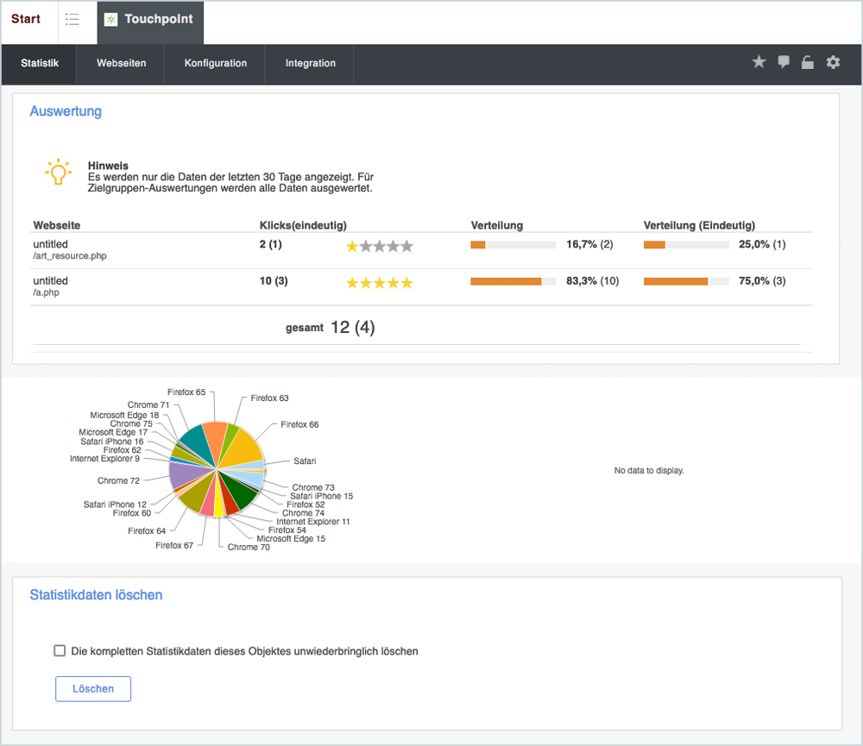Click the Start link at top

coord(26,19)
